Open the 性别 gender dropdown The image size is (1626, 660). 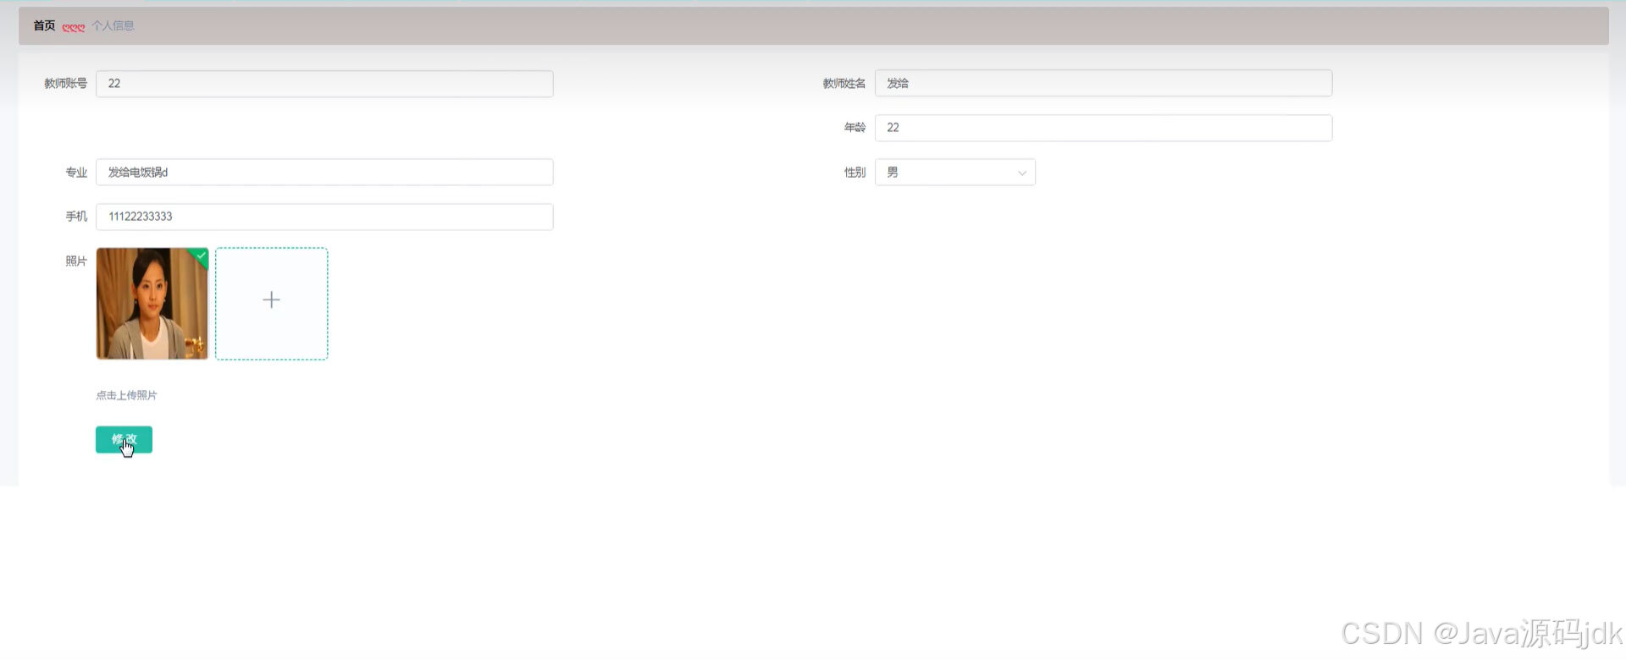tap(954, 173)
